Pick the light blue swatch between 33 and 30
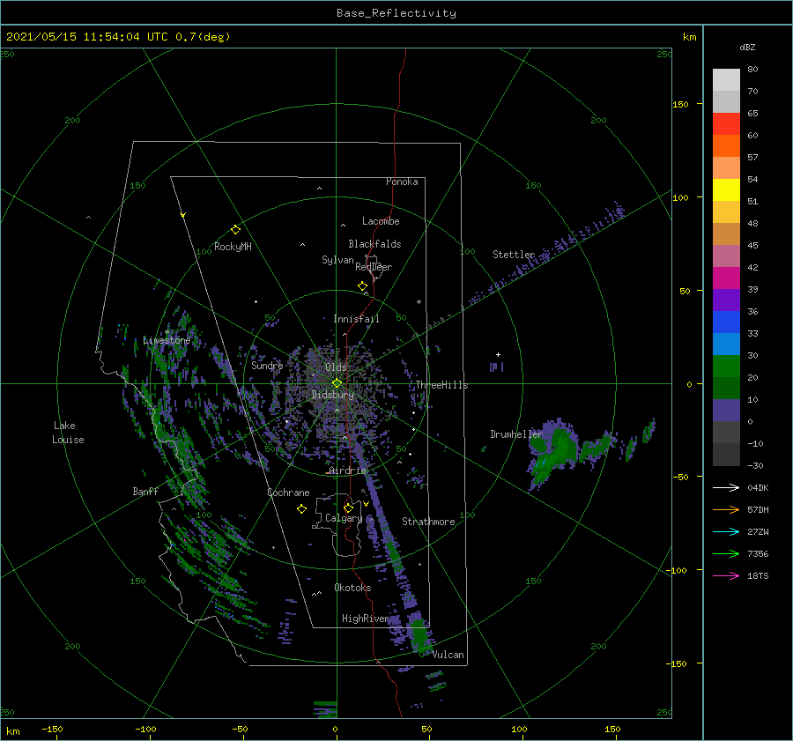The image size is (793, 741). 726,344
